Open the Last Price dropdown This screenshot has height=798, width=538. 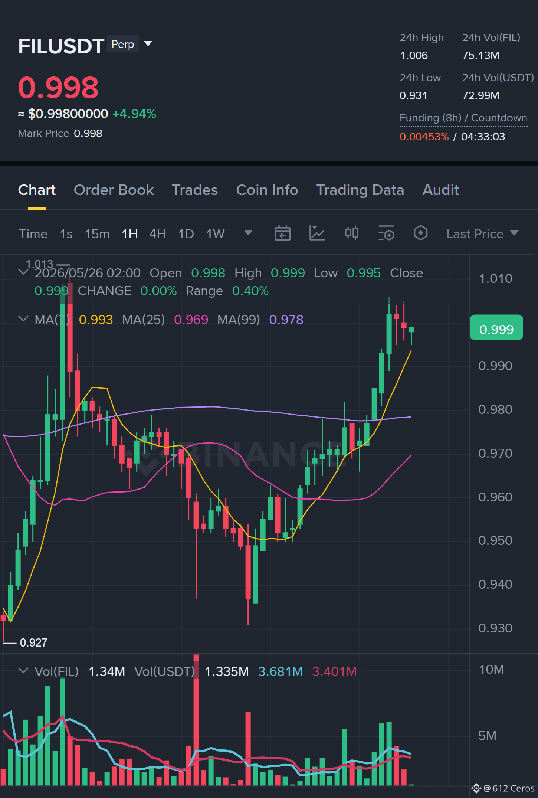[482, 234]
